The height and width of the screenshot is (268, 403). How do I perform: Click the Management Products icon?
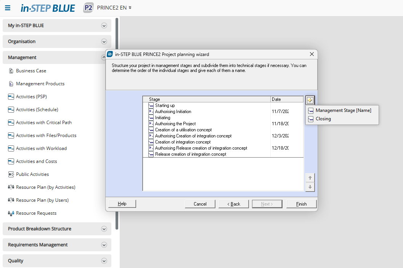click(x=11, y=84)
